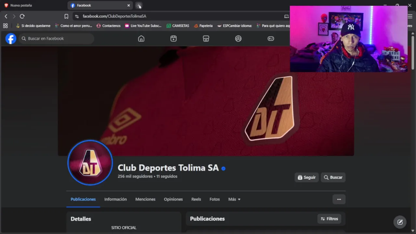
Task: Open the Marketplace icon
Action: (x=206, y=39)
